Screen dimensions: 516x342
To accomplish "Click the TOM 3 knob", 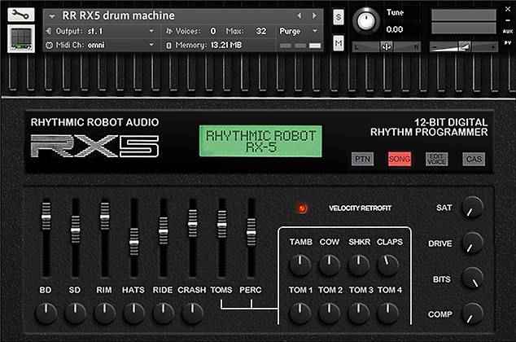I will pos(359,313).
